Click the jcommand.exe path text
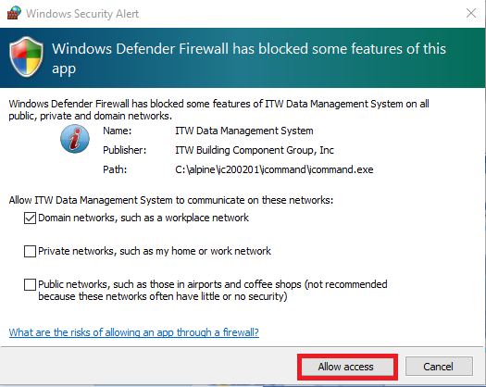Image resolution: width=486 pixels, height=387 pixels. (274, 169)
